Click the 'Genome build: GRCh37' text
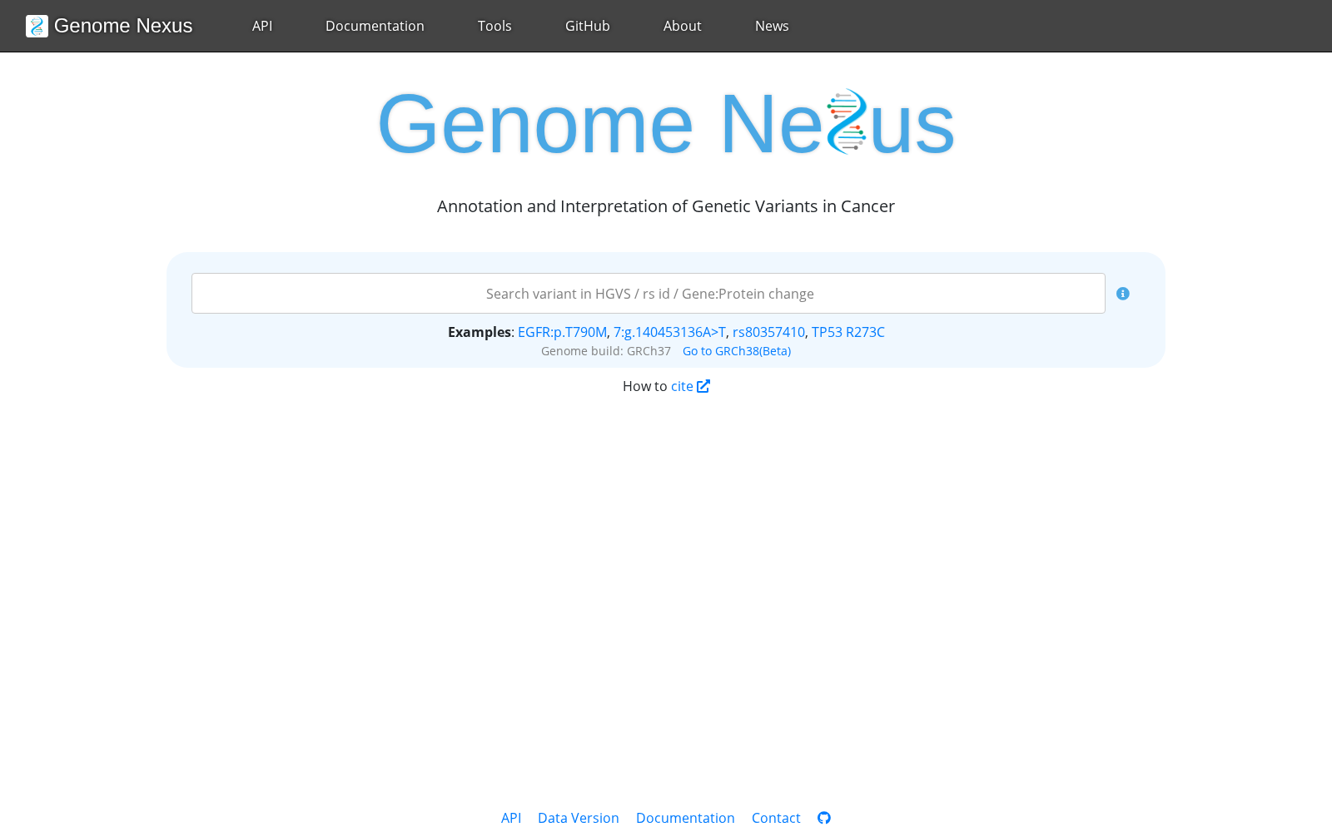This screenshot has height=832, width=1332. [606, 351]
